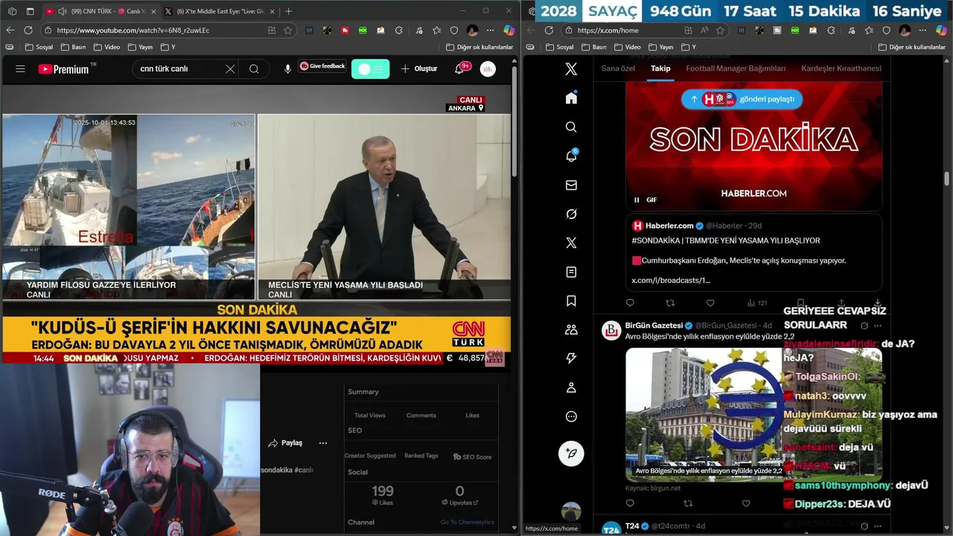Repost the Haberler.com post
This screenshot has width=953, height=536.
(670, 303)
